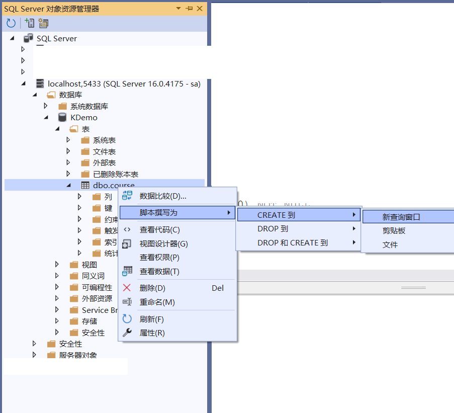Click the group servers icon in the toolbar
This screenshot has height=413, width=454.
tap(43, 23)
